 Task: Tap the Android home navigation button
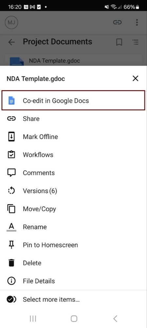pyautogui.click(x=74, y=318)
